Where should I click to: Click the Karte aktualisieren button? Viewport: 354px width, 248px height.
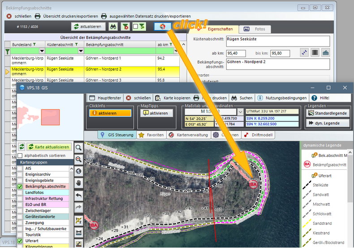(x=49, y=147)
